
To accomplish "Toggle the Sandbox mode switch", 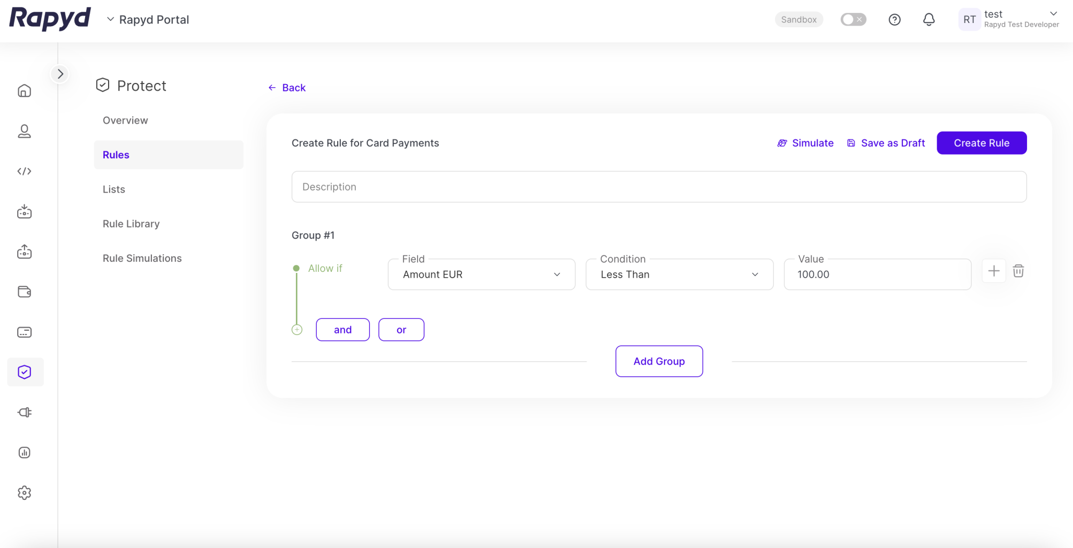I will click(x=853, y=20).
